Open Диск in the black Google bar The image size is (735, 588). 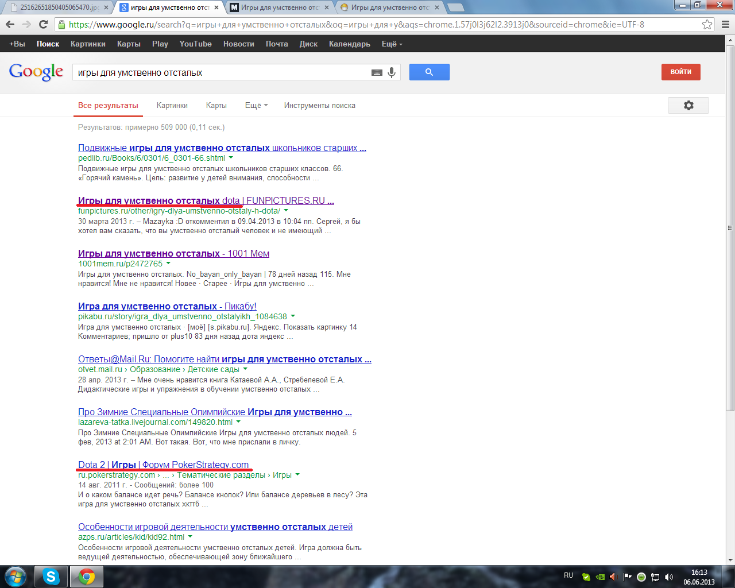[x=308, y=44]
